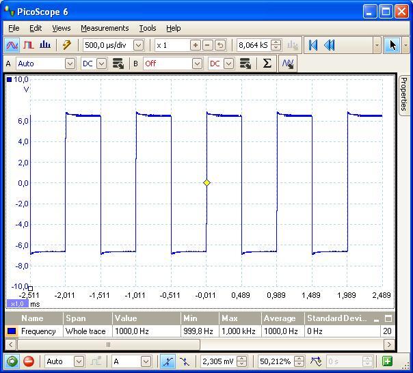Open the Tools menu
Viewport: 413px width, 373px height.
click(x=148, y=28)
